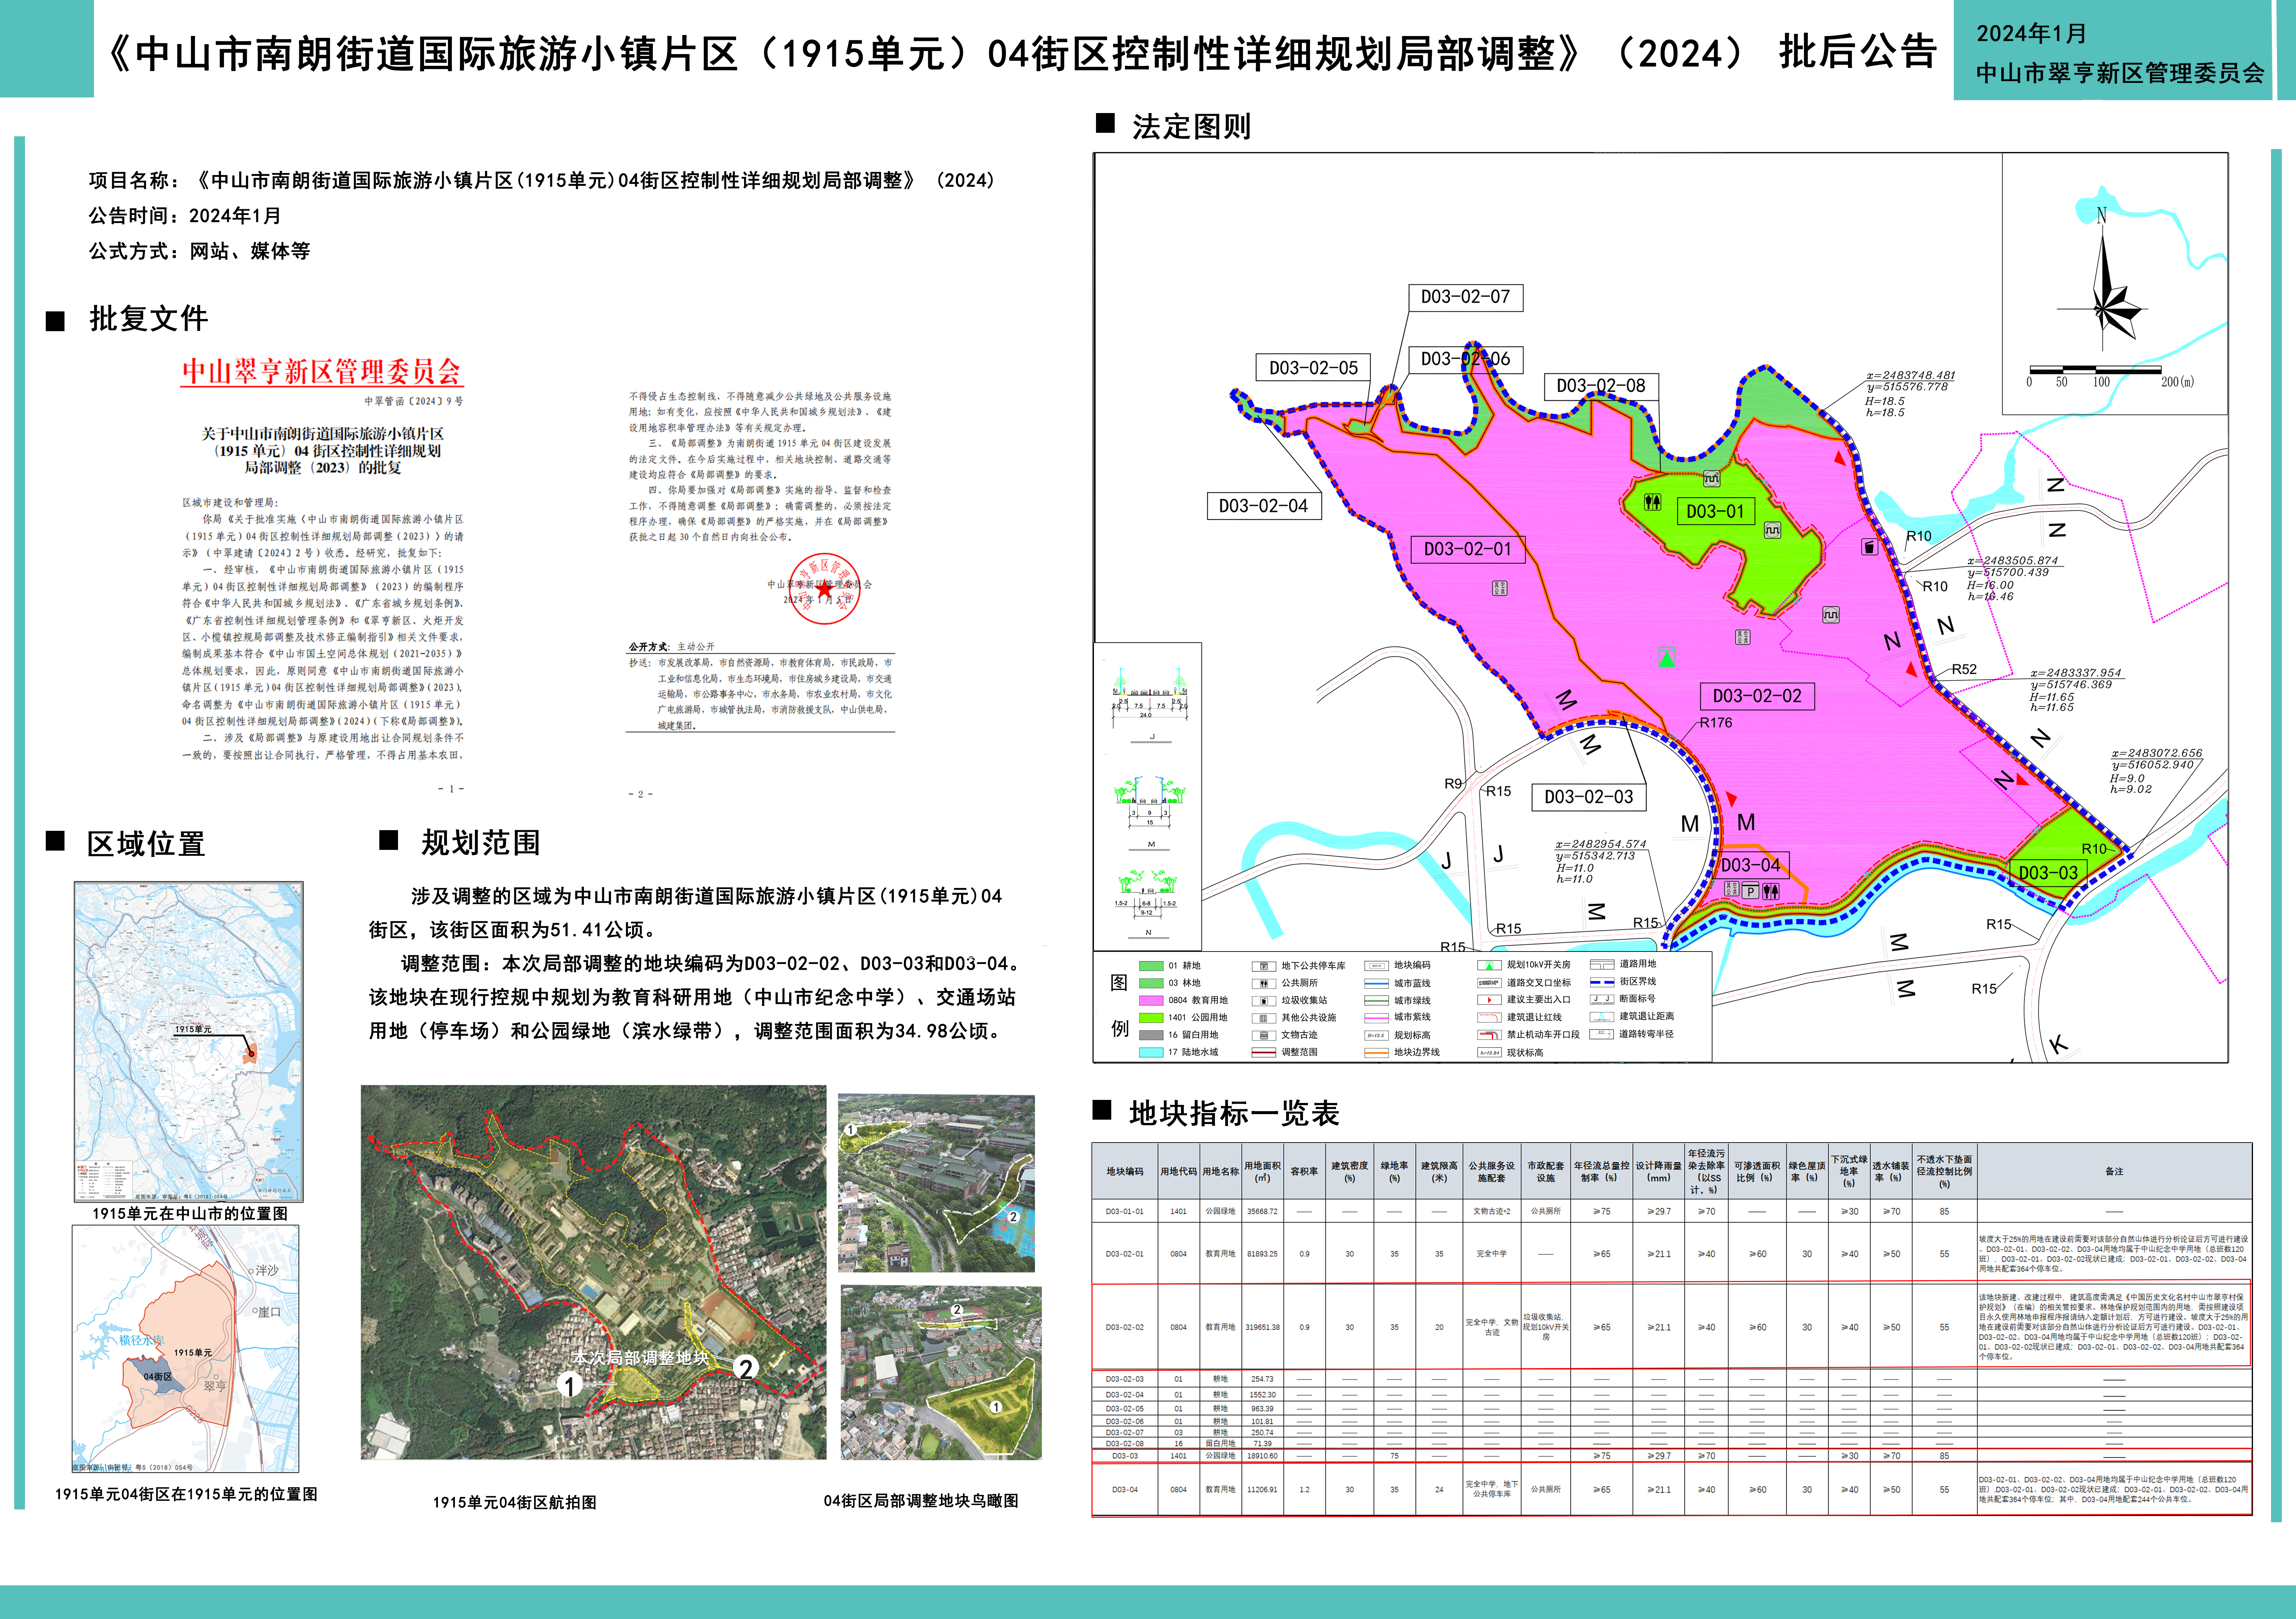Click the 01 耕地 green legend swatch
This screenshot has width=2296, height=1619.
pos(1151,966)
